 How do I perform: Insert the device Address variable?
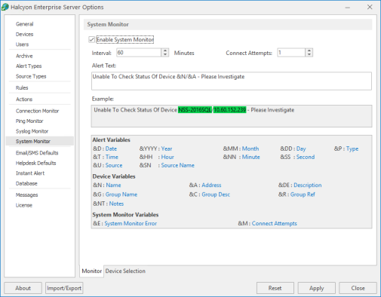211,185
